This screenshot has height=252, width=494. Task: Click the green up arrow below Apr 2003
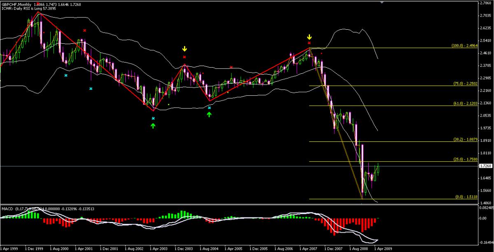point(153,125)
